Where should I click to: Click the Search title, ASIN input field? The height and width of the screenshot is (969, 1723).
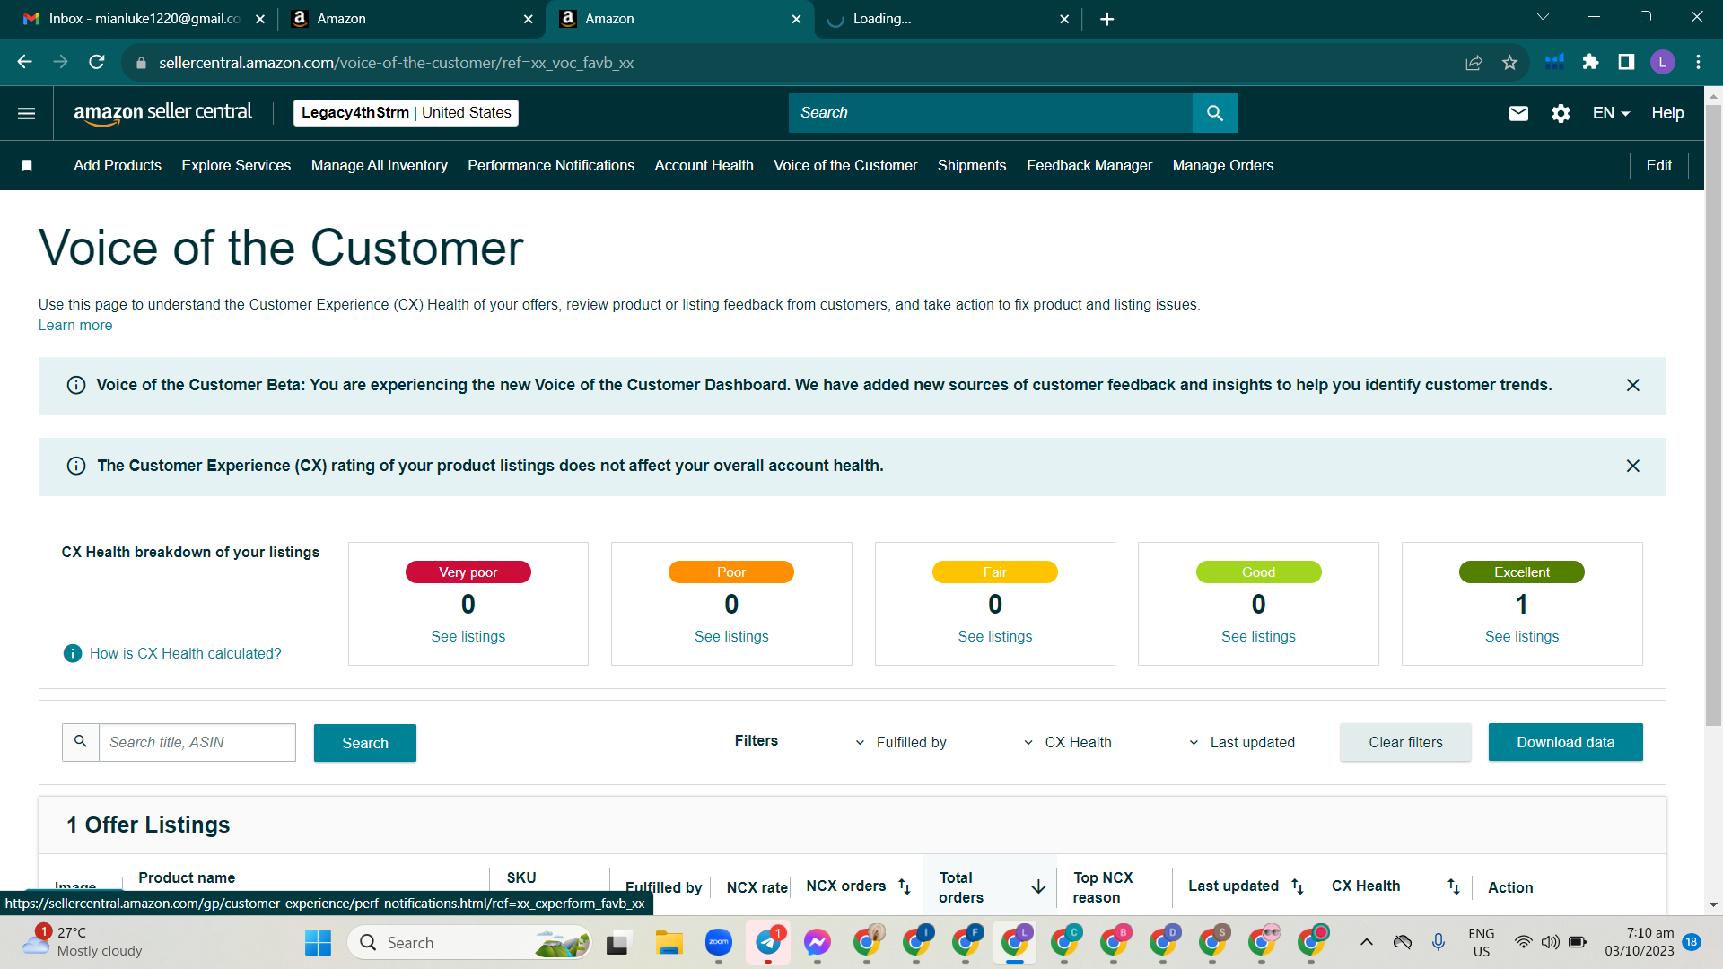[197, 742]
